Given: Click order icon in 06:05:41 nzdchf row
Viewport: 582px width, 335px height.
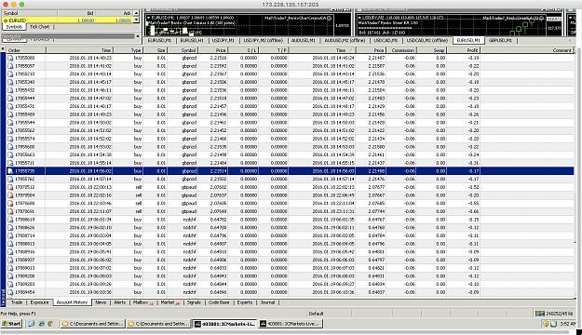Looking at the screenshot, I should point(10,252).
